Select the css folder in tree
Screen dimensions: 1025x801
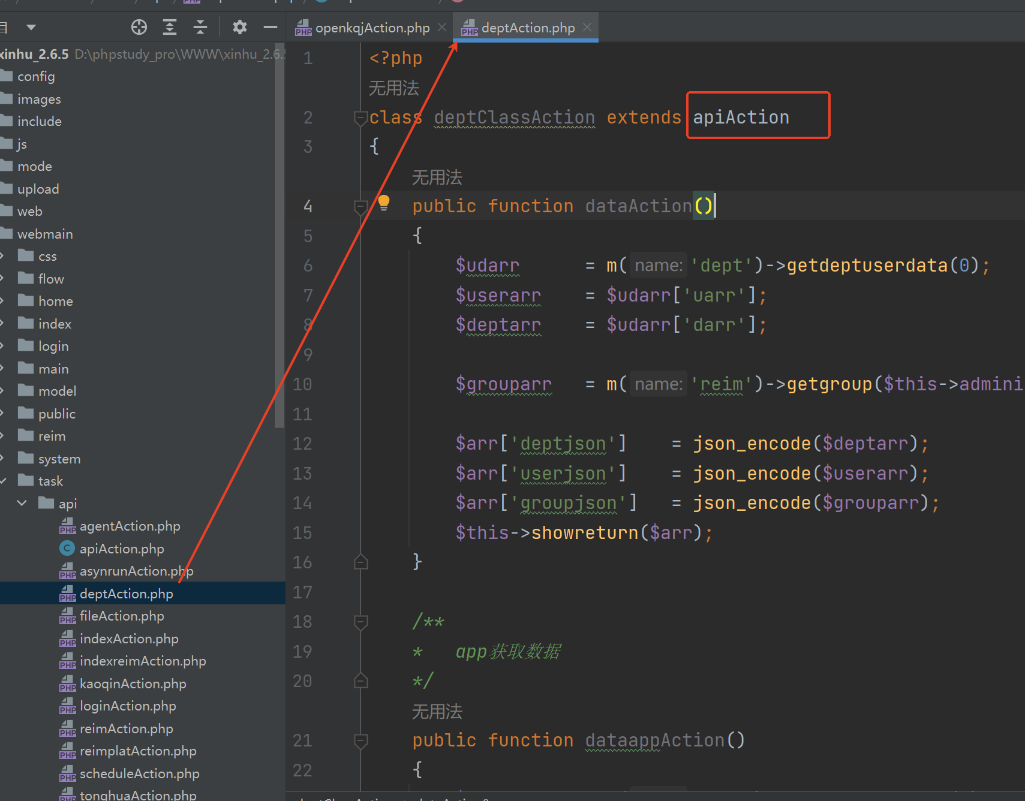(x=47, y=256)
